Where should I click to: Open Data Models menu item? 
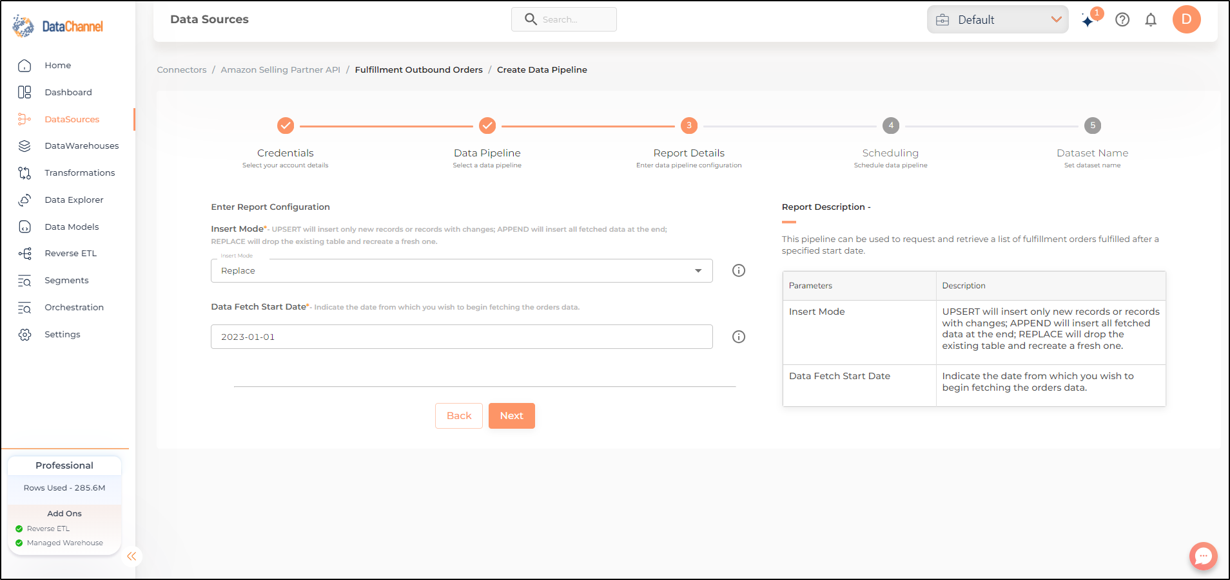pos(72,227)
